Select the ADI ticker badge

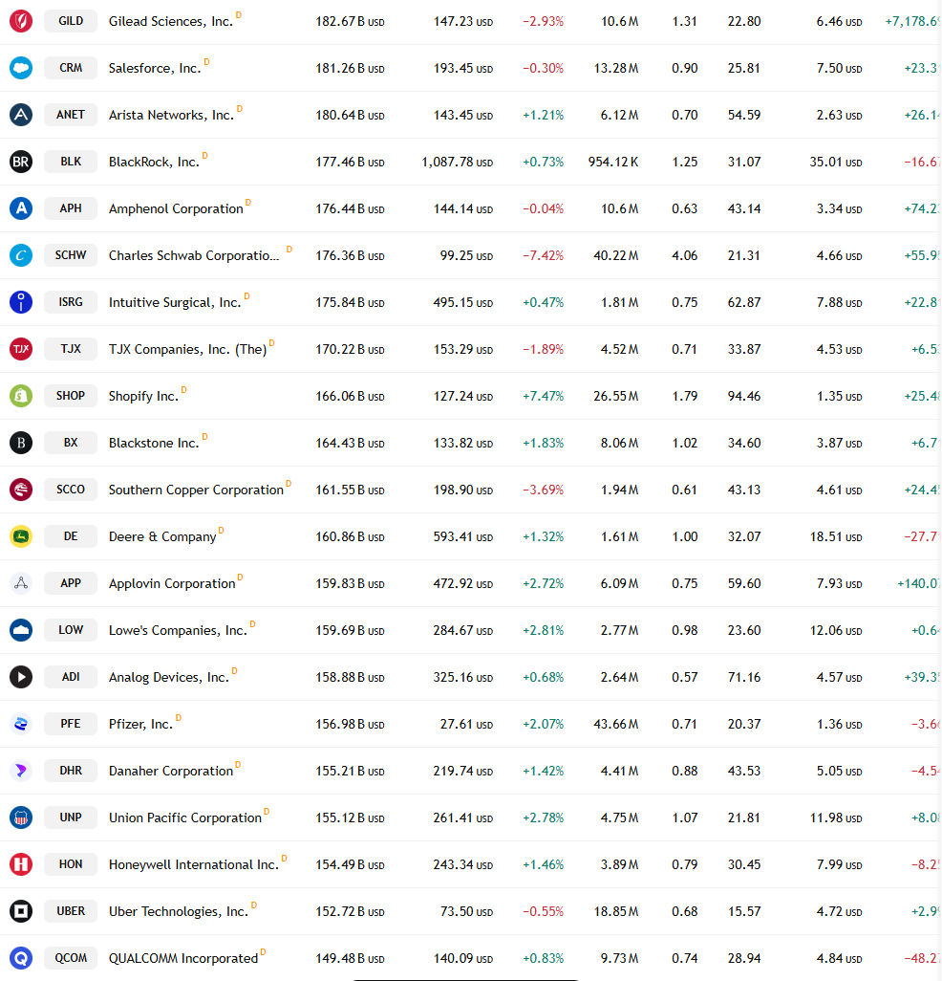[x=71, y=677]
